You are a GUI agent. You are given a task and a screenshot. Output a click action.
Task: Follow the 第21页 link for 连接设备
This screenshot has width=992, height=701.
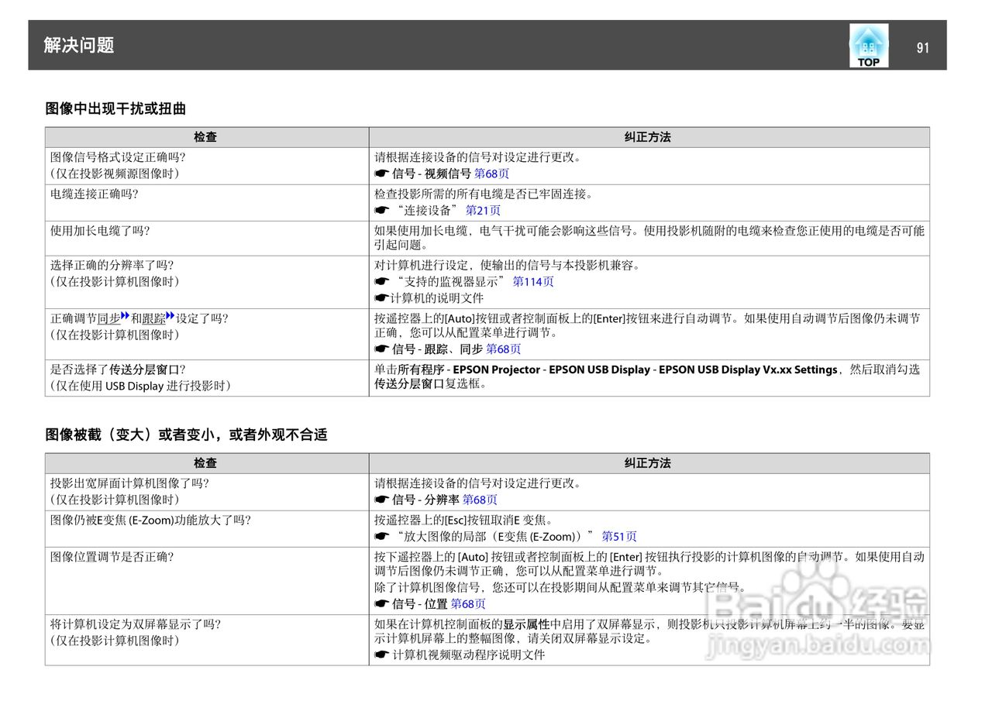pos(483,210)
